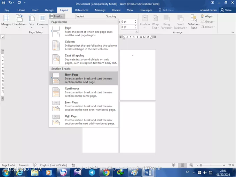Click the zoom slider handle
Image resolution: width=236 pixels, height=177 pixels.
pos(201,165)
